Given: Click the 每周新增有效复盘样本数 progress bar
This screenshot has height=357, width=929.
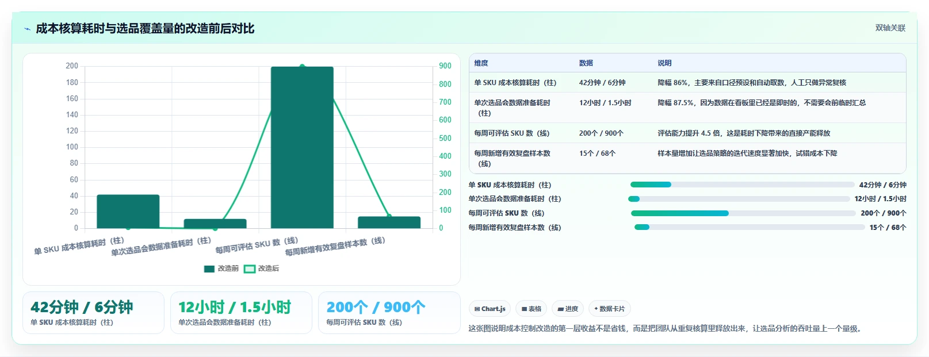Looking at the screenshot, I should [x=750, y=227].
